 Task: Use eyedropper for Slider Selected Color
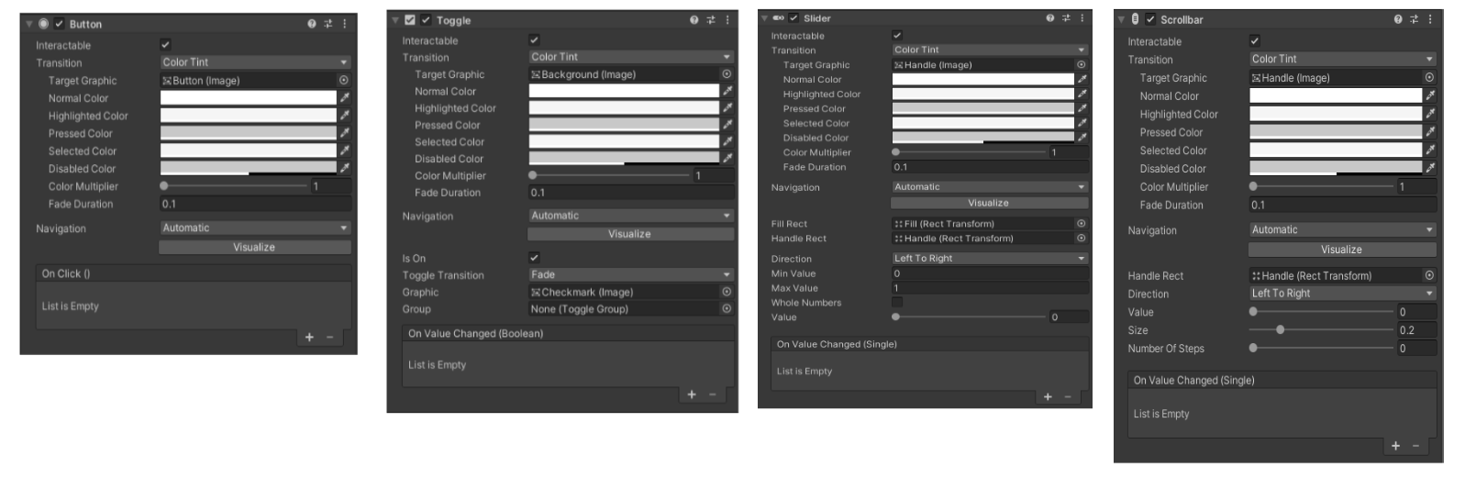[x=1082, y=123]
